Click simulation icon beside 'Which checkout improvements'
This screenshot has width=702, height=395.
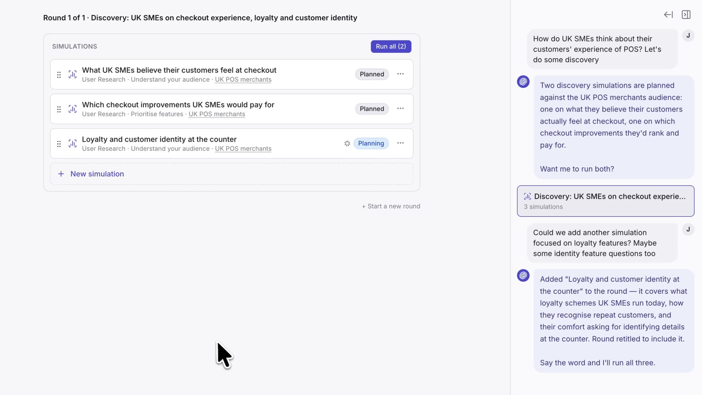(73, 109)
